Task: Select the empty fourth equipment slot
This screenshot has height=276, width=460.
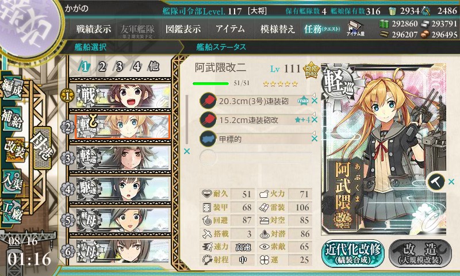Action: pos(255,157)
